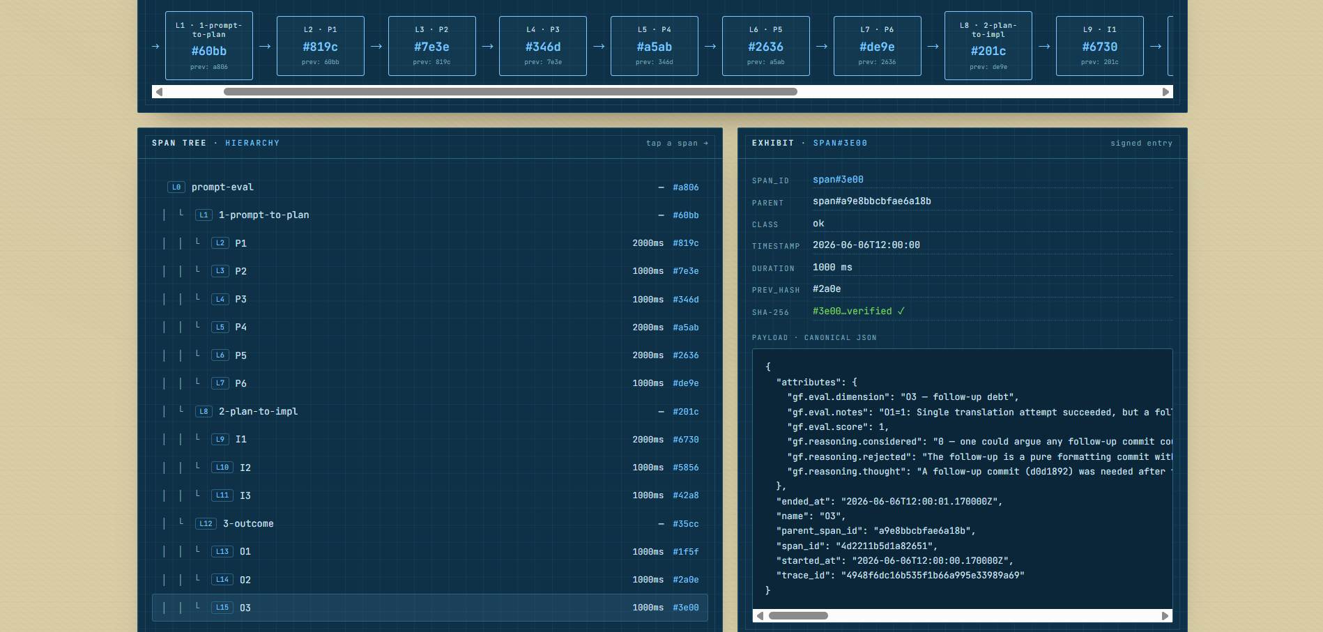Click the L0 level badge

click(x=176, y=187)
